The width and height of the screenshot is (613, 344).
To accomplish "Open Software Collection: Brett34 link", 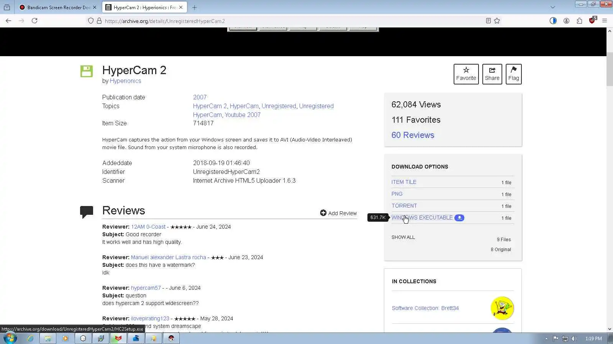I will coord(425,308).
